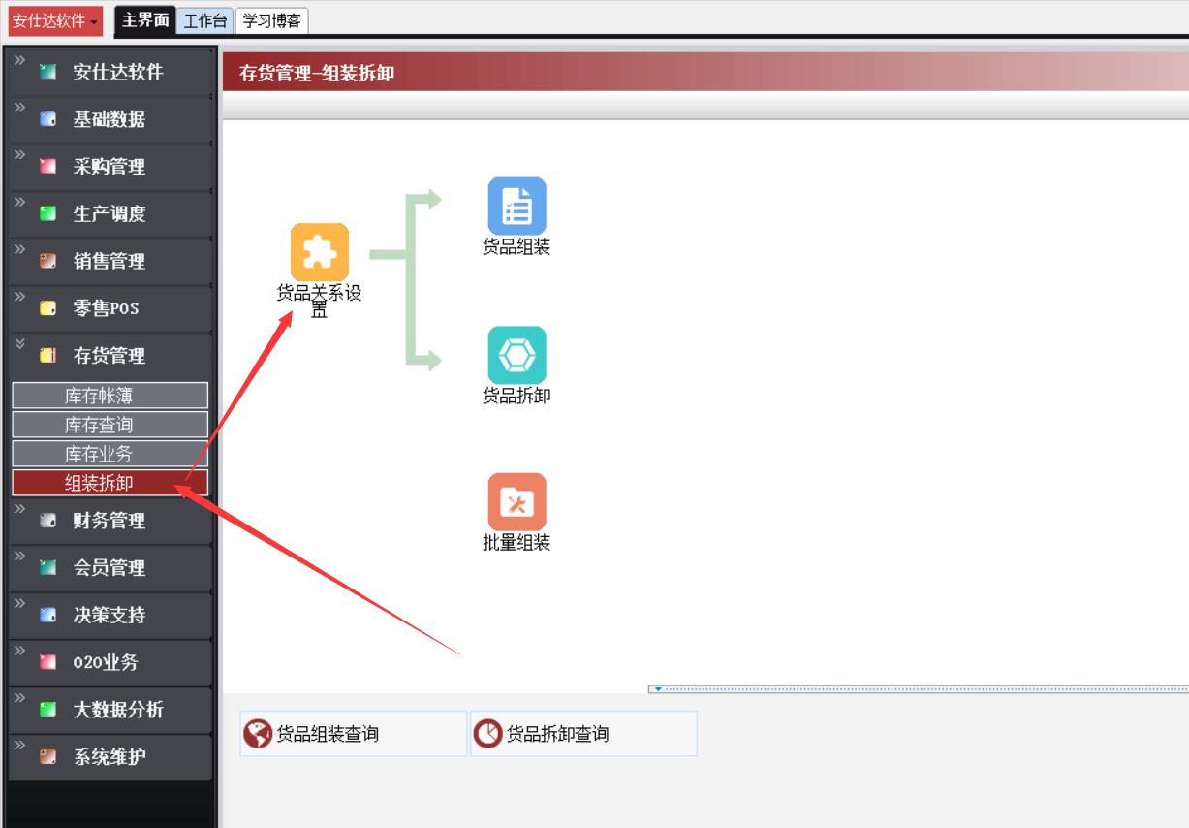1189x828 pixels.
Task: Open the 货品组装 document icon
Action: (x=516, y=206)
